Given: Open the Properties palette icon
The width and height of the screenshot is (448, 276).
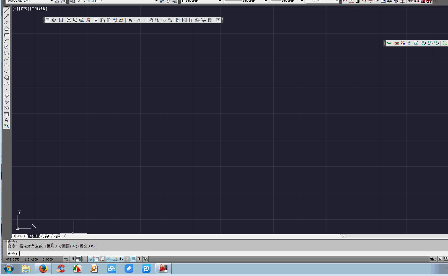Looking at the screenshot, I should (178, 20).
